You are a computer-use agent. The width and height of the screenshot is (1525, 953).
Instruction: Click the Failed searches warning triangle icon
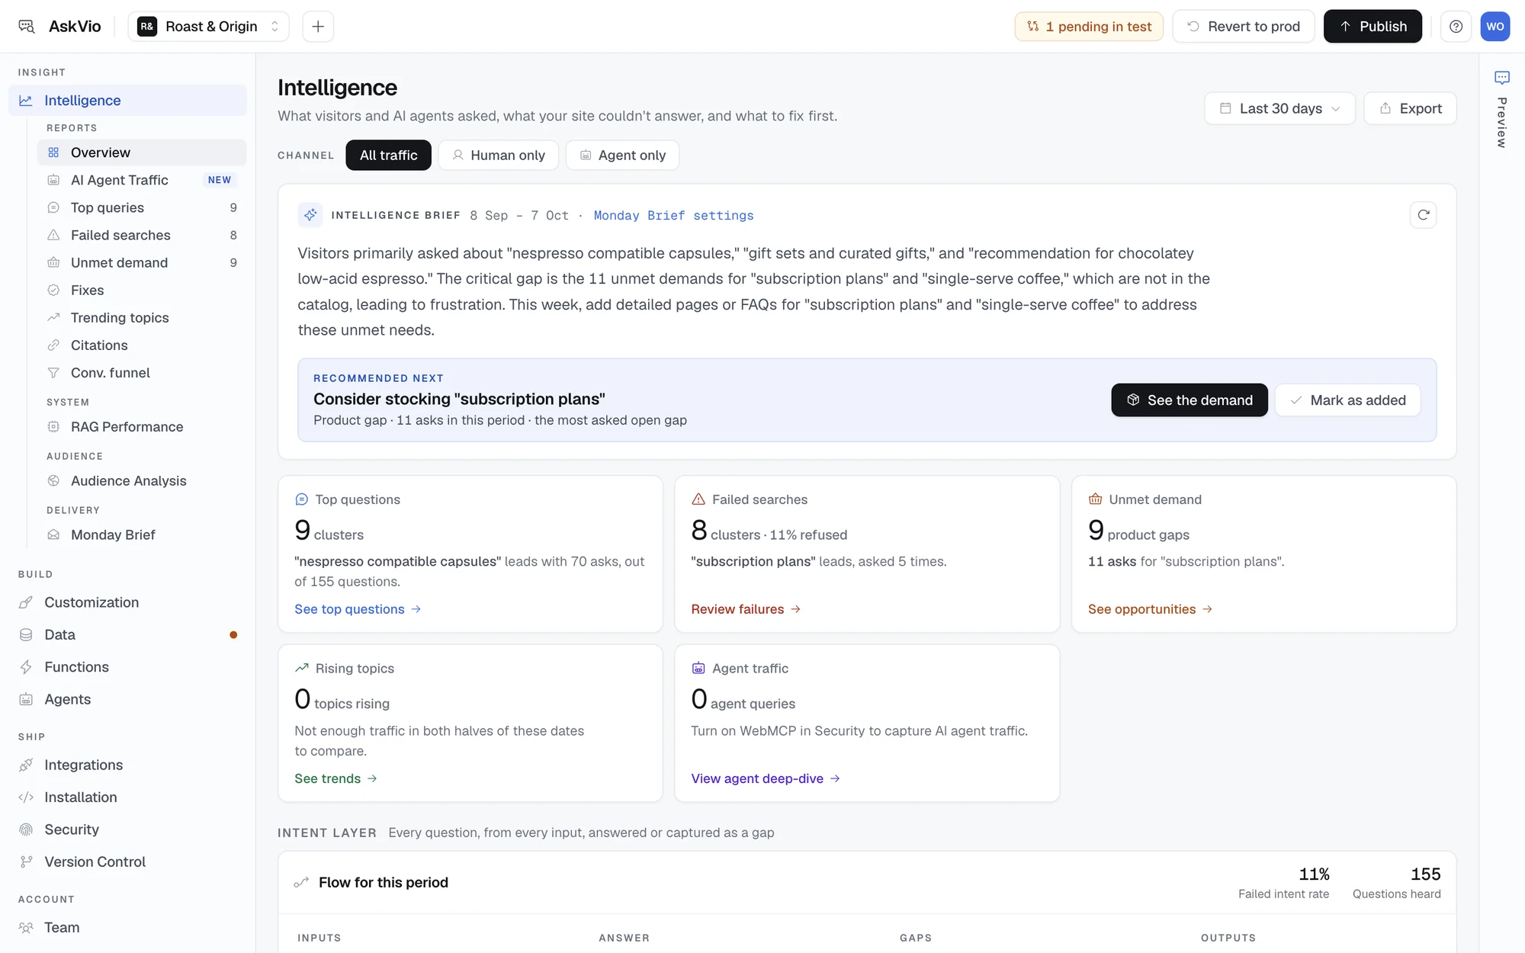(698, 499)
